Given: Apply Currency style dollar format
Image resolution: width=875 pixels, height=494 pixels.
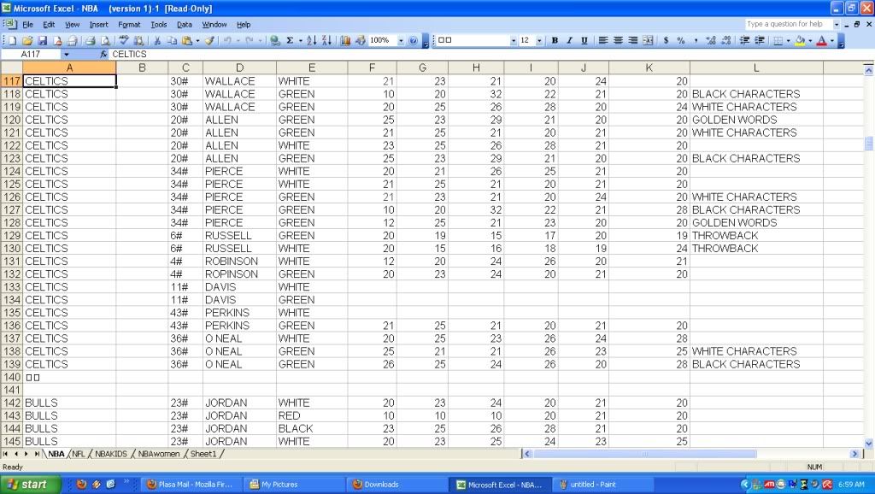Looking at the screenshot, I should click(x=666, y=40).
